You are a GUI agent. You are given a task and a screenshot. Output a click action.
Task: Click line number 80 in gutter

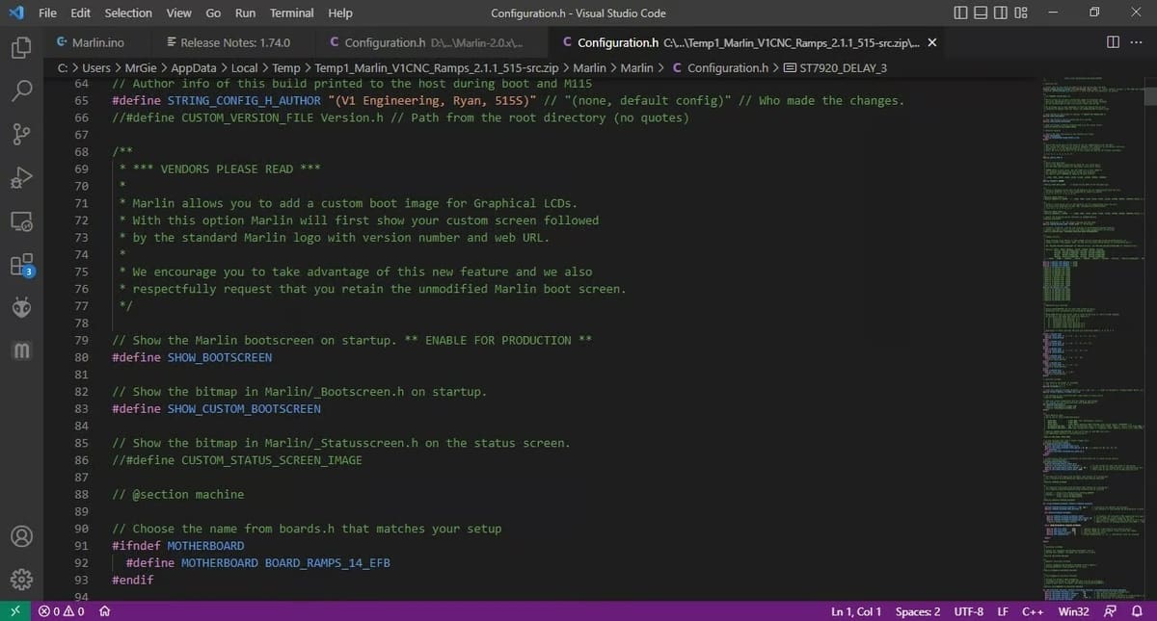81,357
